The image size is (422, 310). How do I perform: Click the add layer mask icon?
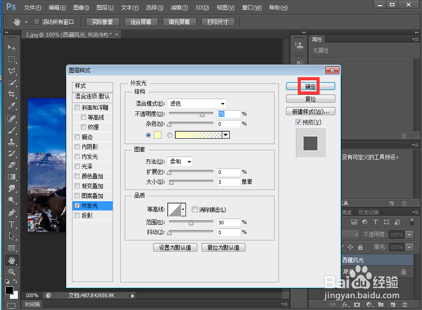357,304
